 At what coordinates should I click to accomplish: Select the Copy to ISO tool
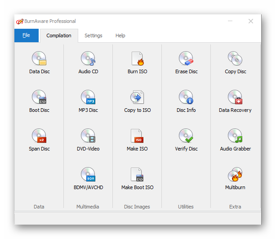click(137, 101)
